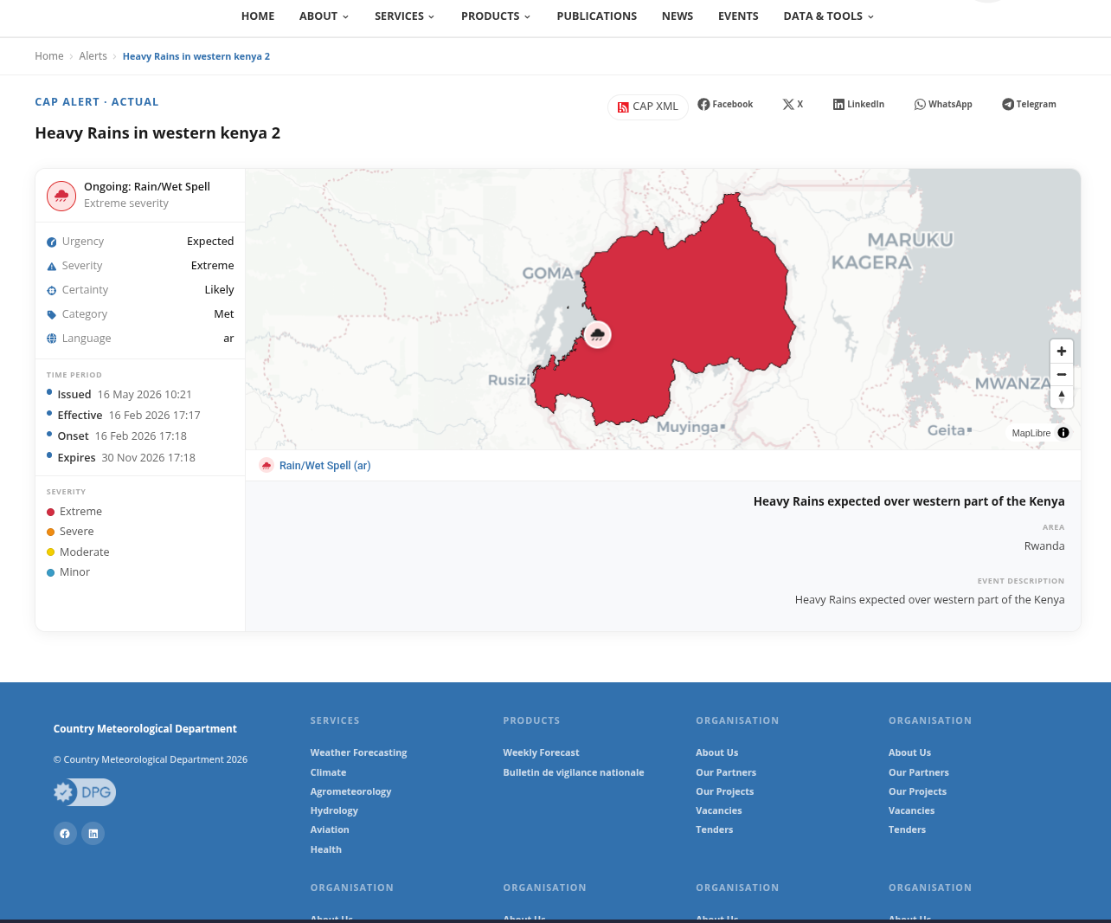Click the Home breadcrumb link
1111x923 pixels.
49,56
